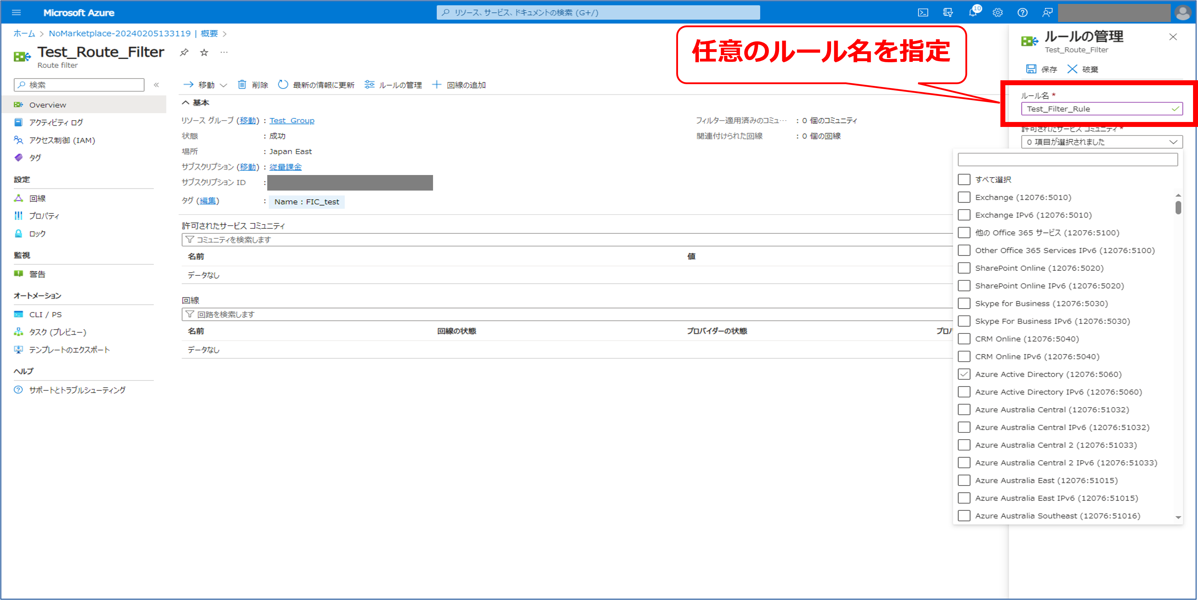Pin Test_Route_Filter with the pin icon
This screenshot has width=1198, height=600.
184,52
